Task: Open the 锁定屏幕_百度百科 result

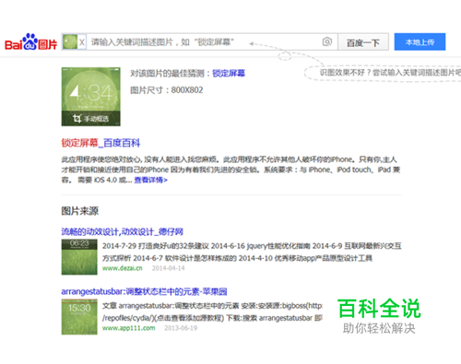Action: (x=100, y=143)
